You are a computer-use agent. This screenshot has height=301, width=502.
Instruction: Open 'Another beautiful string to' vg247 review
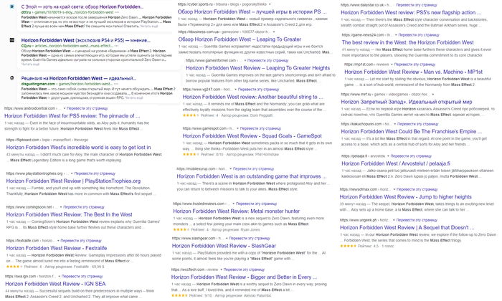(253, 97)
